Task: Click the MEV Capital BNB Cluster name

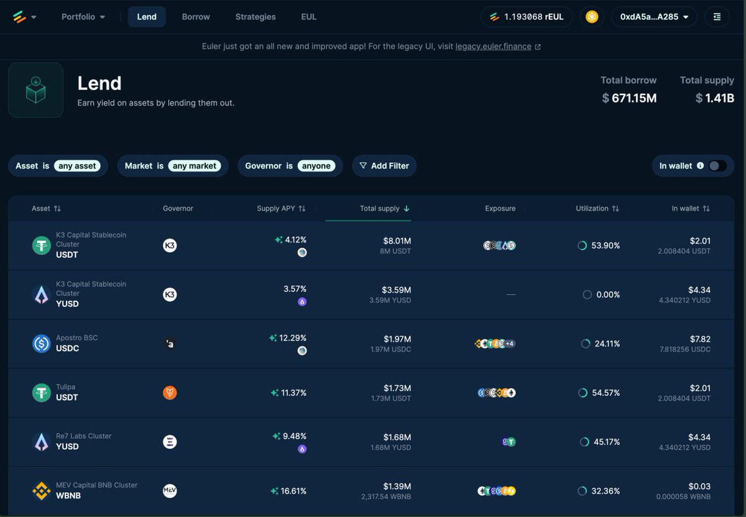Action: (96, 485)
